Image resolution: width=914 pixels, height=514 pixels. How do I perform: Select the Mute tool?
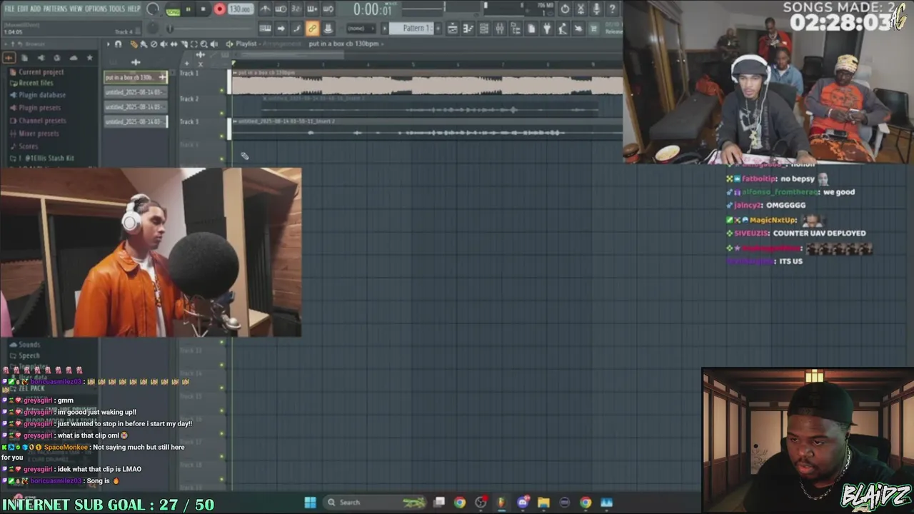click(x=164, y=44)
